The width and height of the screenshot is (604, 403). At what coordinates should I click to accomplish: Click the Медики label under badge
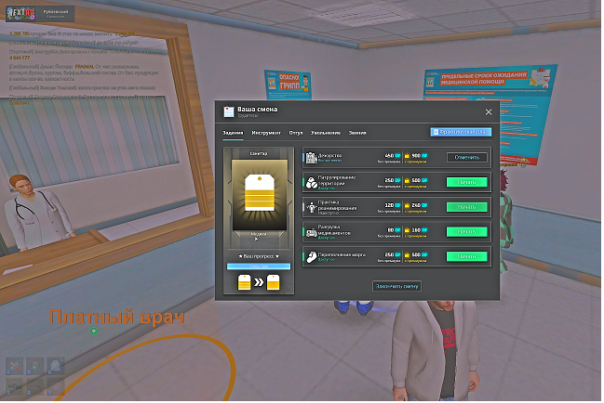260,235
